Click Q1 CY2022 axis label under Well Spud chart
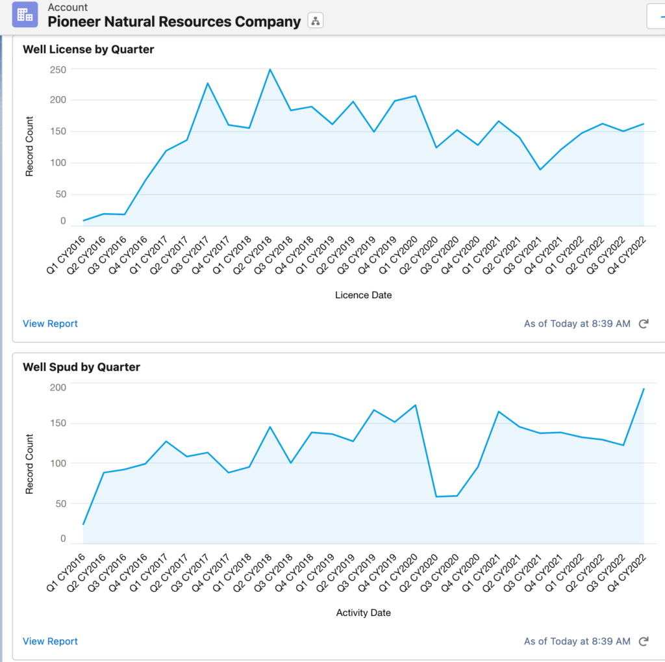Image resolution: width=665 pixels, height=662 pixels. 564,572
